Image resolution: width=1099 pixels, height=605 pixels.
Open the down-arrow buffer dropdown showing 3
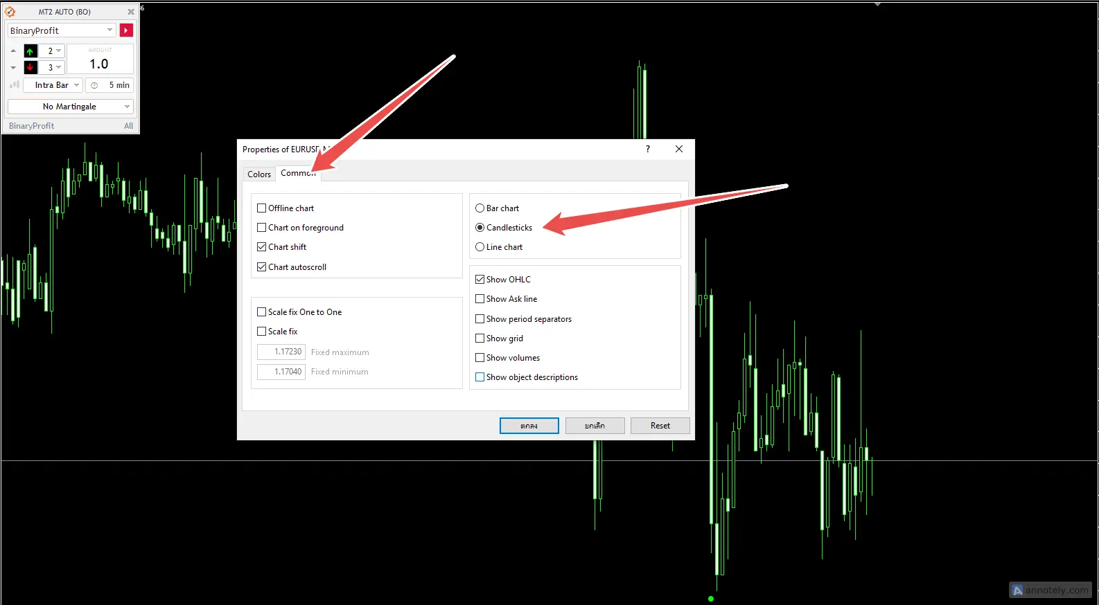52,67
